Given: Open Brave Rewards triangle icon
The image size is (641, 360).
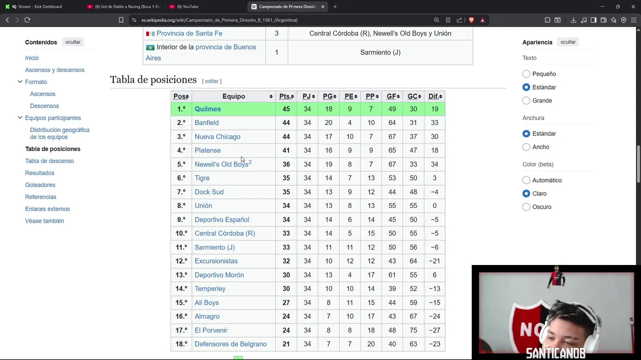Looking at the screenshot, I should click(482, 20).
